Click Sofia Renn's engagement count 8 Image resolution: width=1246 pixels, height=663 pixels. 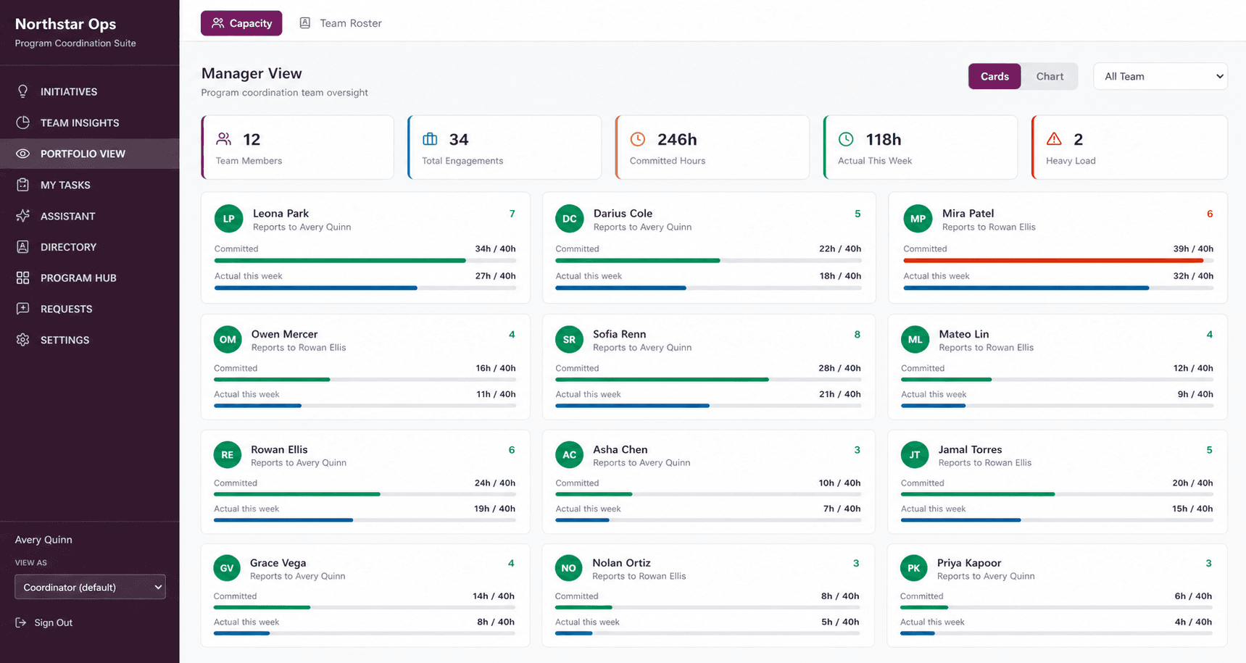coord(857,334)
